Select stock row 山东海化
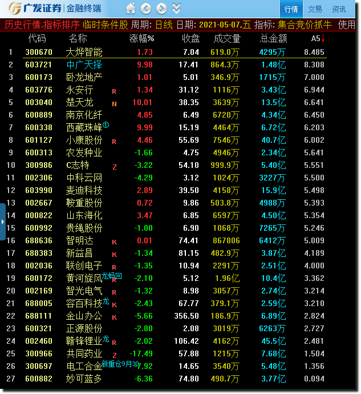This screenshot has height=394, width=361. tap(175, 215)
